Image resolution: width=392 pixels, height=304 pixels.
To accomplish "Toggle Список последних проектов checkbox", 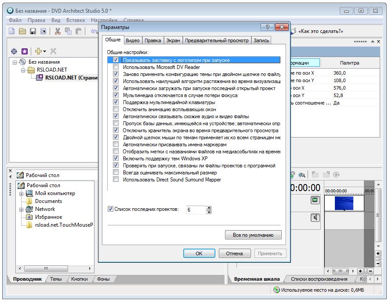I will pos(110,209).
